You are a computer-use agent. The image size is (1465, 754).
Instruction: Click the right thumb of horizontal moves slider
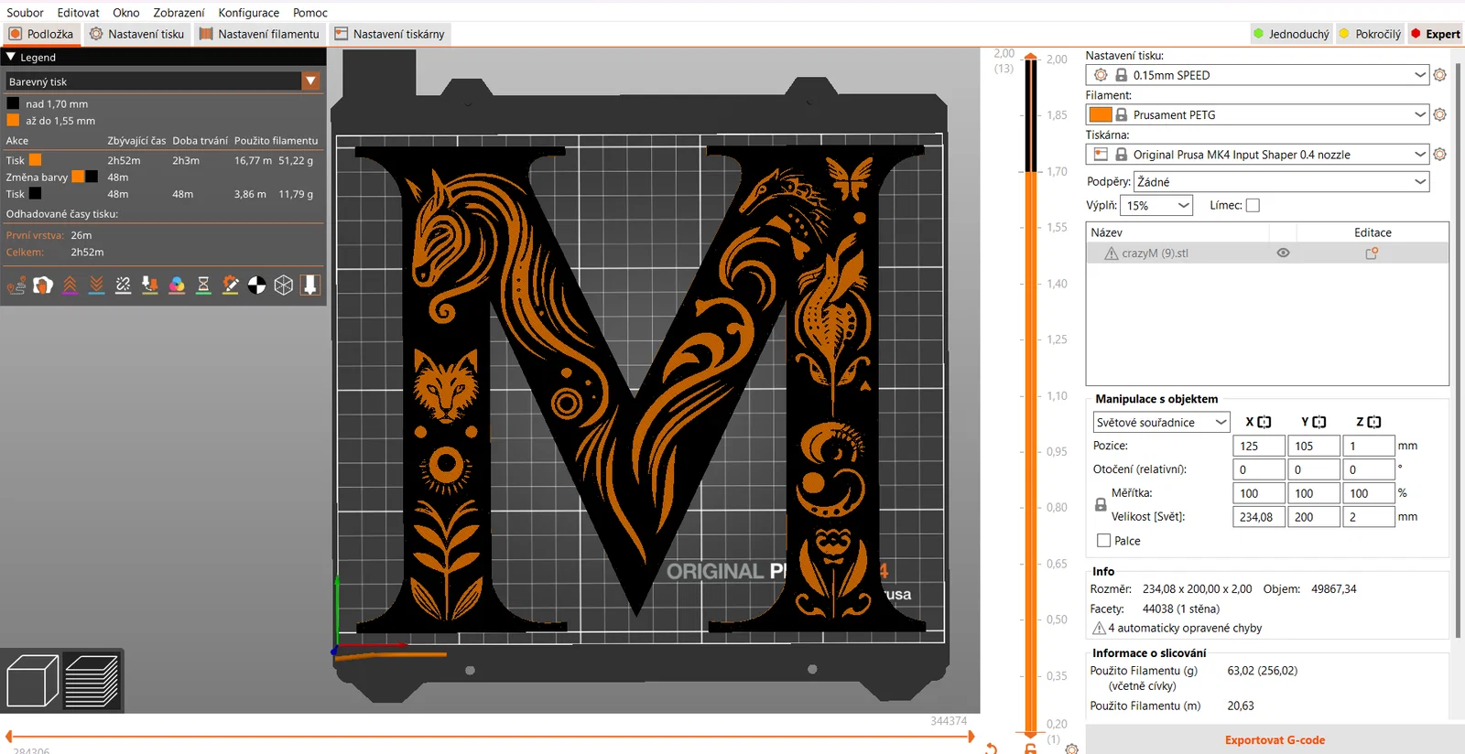click(971, 736)
